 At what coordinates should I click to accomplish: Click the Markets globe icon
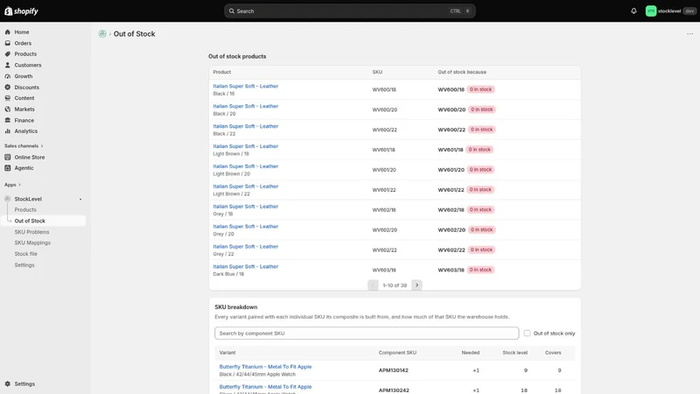[x=8, y=109]
